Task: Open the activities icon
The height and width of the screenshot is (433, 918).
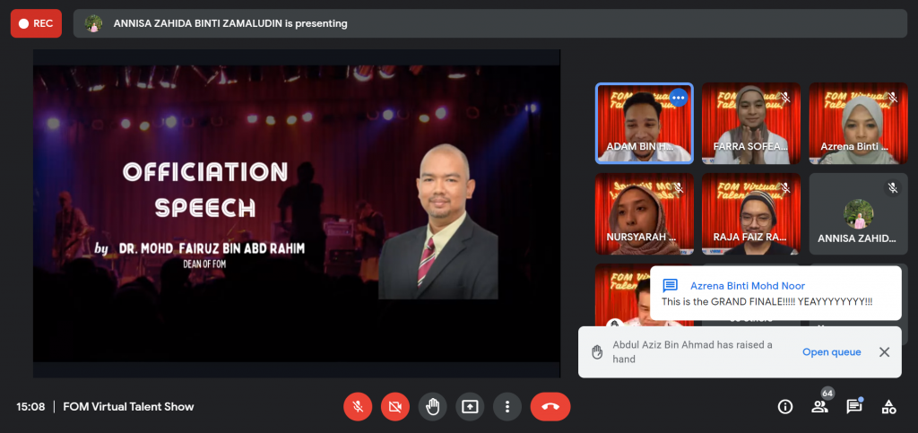Action: pyautogui.click(x=888, y=406)
